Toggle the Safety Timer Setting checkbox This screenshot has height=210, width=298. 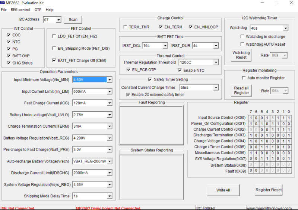150,79
